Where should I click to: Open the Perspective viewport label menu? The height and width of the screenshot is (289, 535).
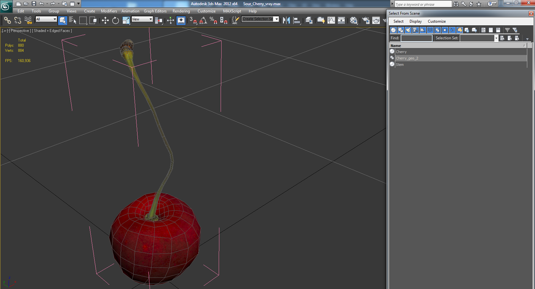click(20, 31)
